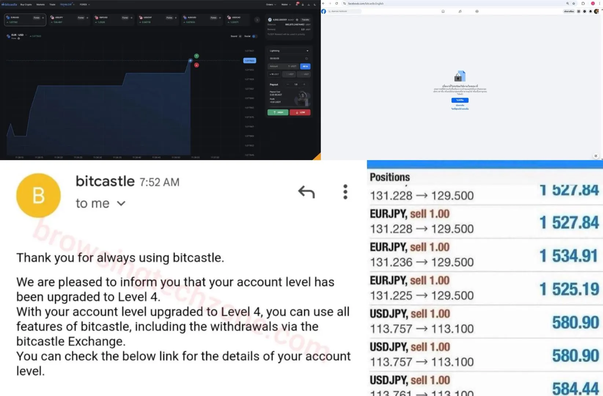This screenshot has height=396, width=603.
Task: Decrease payout with minus button
Action: coord(288,84)
